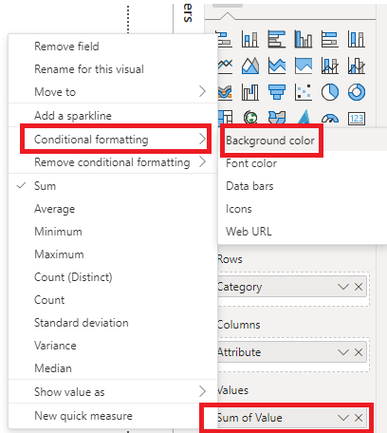Image resolution: width=387 pixels, height=433 pixels.
Task: Select Line and stacked column chart visual
Action: (330, 66)
